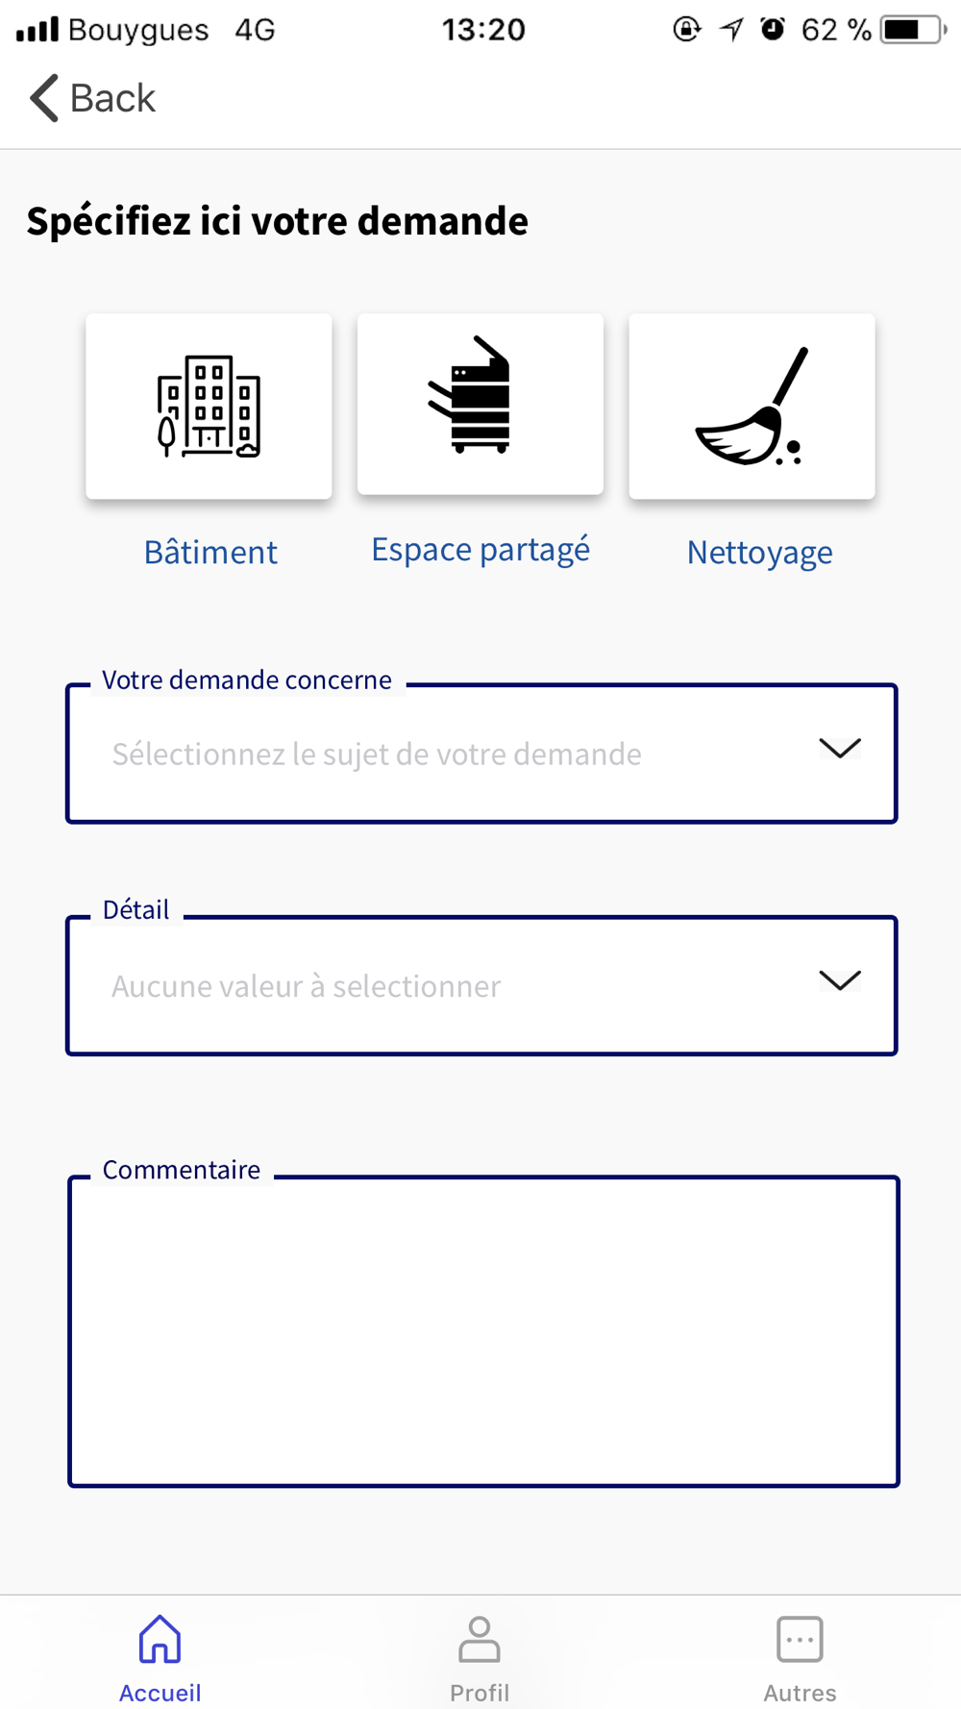The height and width of the screenshot is (1709, 961).
Task: Open 'Sélectionnez le sujet de votre demande' selector
Action: pos(481,754)
